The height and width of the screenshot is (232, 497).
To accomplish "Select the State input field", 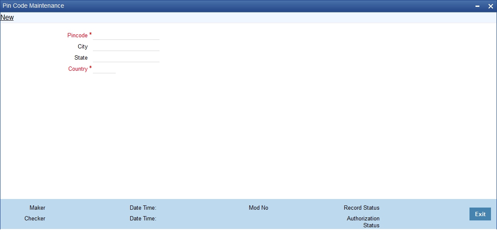I will (x=126, y=57).
